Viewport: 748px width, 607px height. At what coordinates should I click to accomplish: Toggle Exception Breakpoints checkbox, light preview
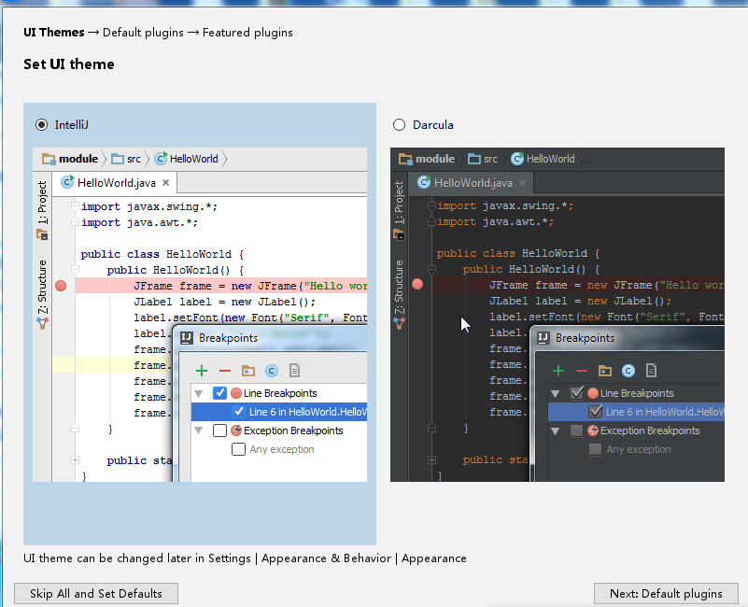pyautogui.click(x=219, y=431)
